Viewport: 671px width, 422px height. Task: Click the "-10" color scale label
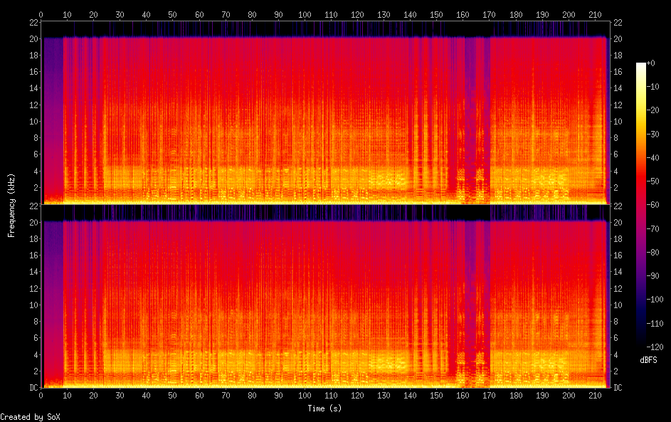point(653,86)
